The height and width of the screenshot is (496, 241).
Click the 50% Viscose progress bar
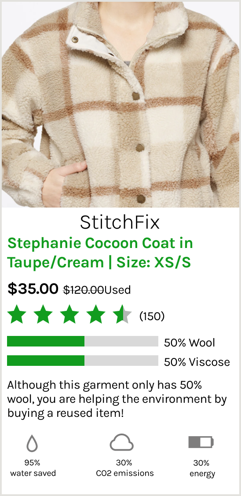tap(83, 361)
